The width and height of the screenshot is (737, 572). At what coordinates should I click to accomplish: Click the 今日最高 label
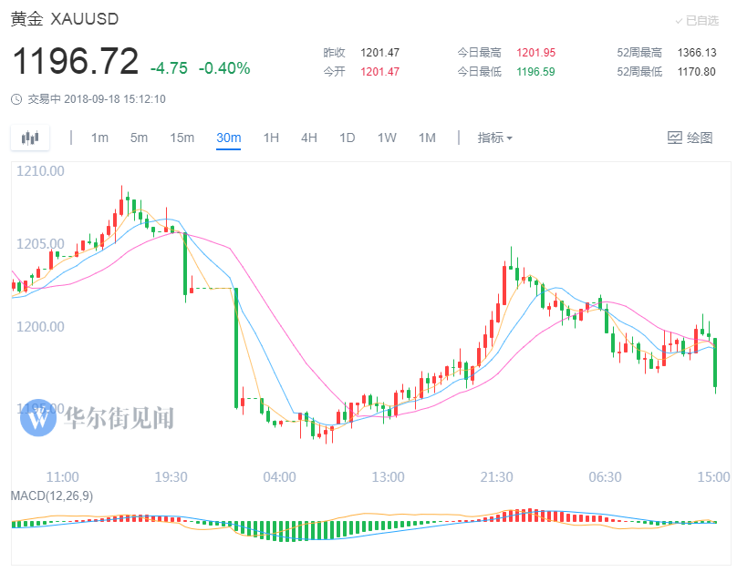tap(480, 53)
